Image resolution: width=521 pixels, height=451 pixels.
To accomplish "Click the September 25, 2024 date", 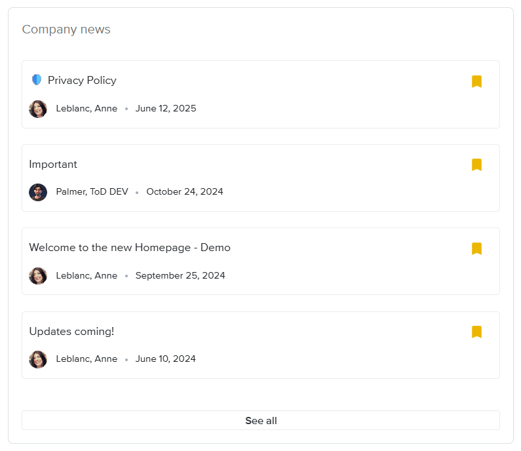I will (x=180, y=276).
